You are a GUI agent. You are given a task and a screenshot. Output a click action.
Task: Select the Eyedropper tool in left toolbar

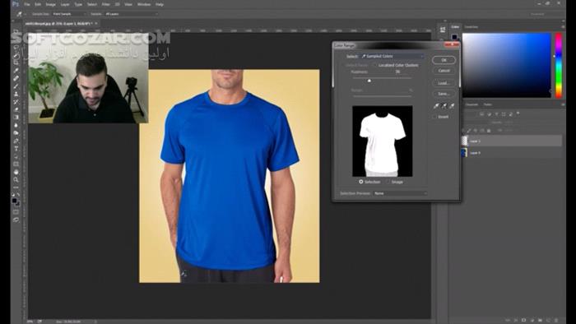16,71
